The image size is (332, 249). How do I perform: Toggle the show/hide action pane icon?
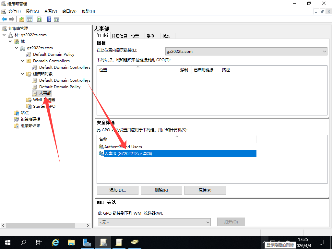(57, 19)
